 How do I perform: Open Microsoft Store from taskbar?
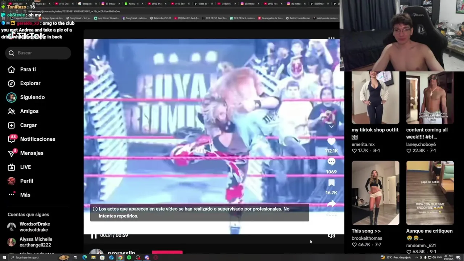[x=102, y=257]
